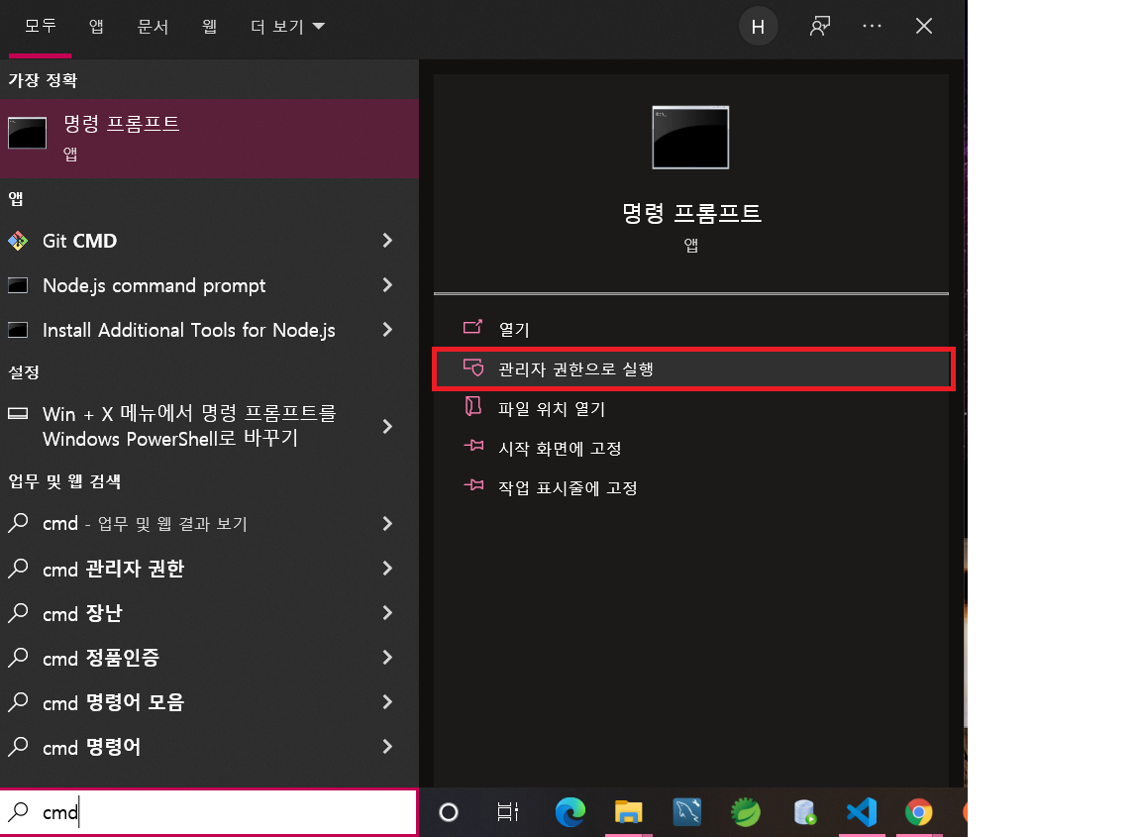Switch to the 앱 tab

[96, 27]
